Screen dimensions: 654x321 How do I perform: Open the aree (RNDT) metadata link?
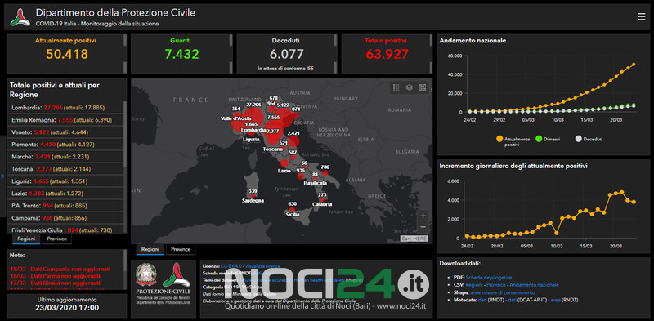pyautogui.click(x=556, y=300)
